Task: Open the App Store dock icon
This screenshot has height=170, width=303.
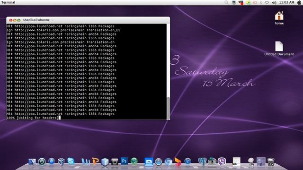Action: [x=52, y=161]
